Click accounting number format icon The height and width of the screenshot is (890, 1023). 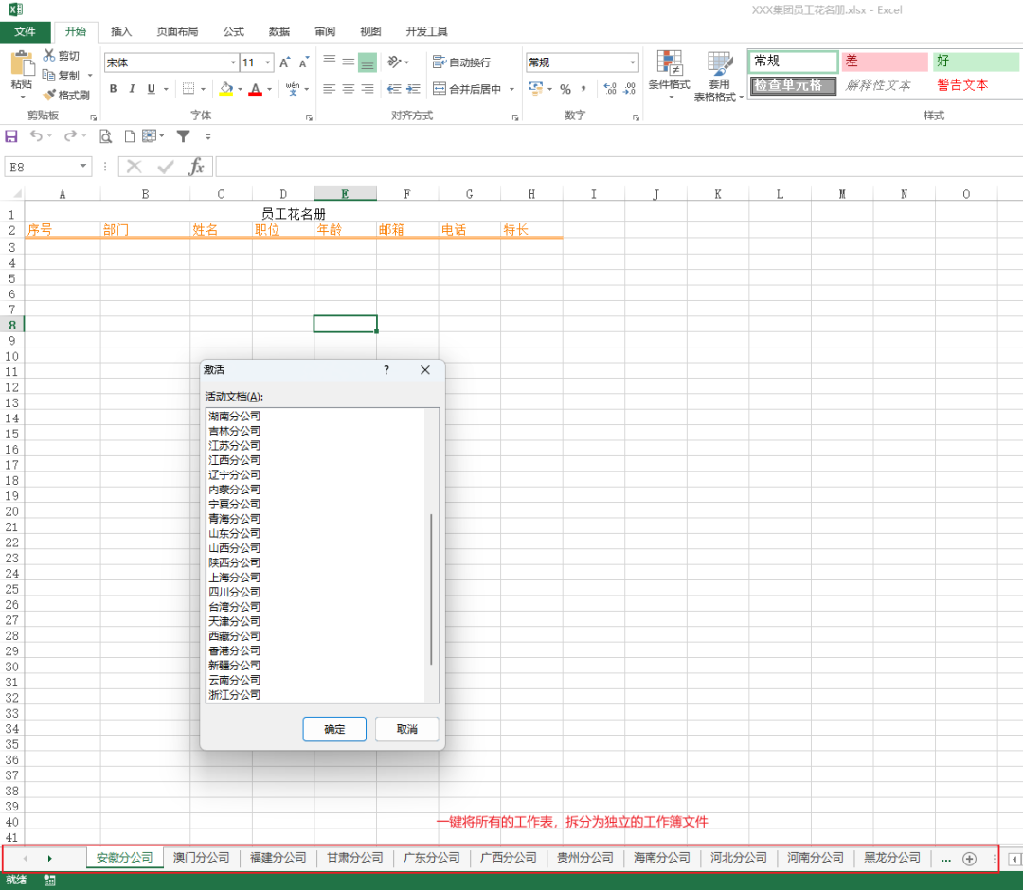pos(535,89)
